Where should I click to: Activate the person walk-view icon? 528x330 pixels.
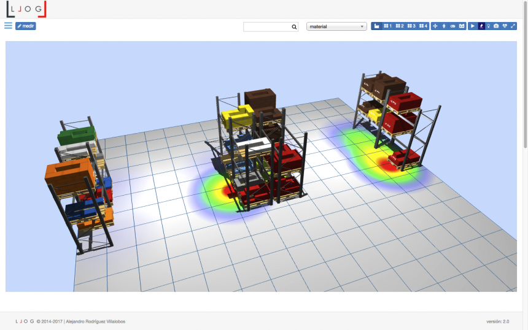444,26
